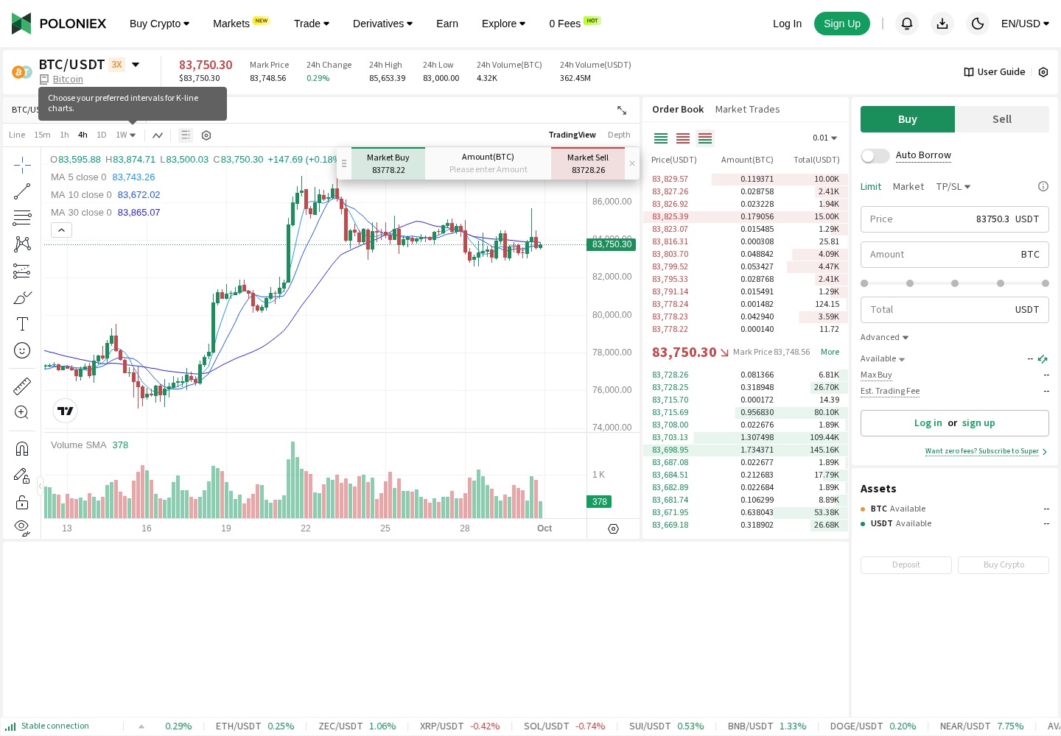The width and height of the screenshot is (1061, 736).
Task: Open the 1W interval dropdown
Action: click(125, 135)
